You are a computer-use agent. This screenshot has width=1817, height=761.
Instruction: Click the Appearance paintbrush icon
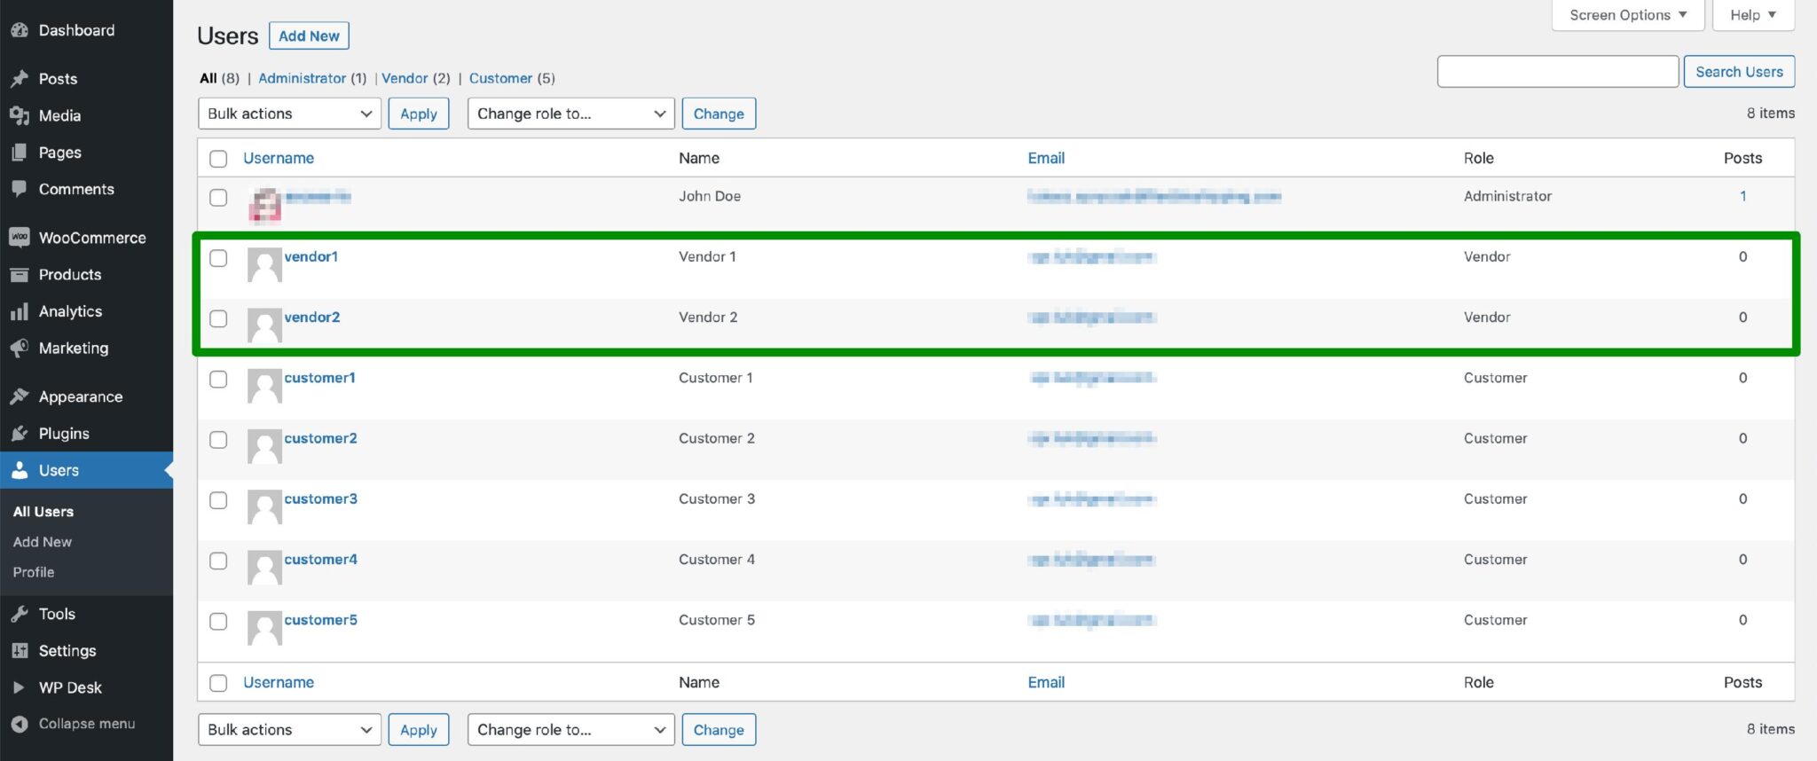(20, 396)
